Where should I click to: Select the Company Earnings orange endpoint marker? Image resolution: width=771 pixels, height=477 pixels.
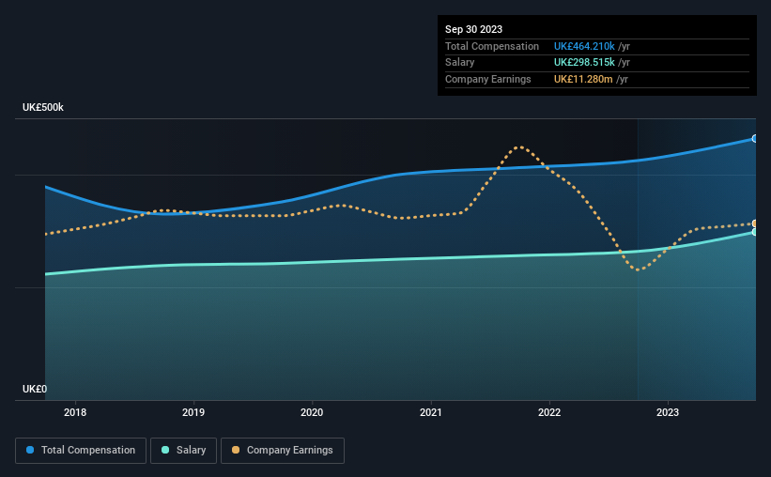click(x=754, y=223)
